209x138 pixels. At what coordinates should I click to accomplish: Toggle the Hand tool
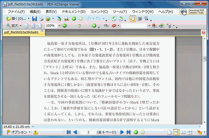[133, 19]
